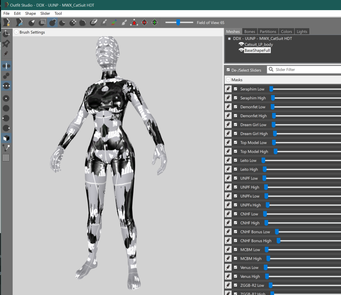Click the Demonfet High slider thumb
Viewport: 341px width, 295px height.
(274, 116)
